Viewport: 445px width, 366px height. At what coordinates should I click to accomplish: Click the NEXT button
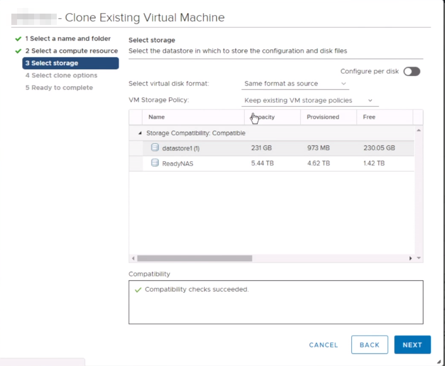412,345
